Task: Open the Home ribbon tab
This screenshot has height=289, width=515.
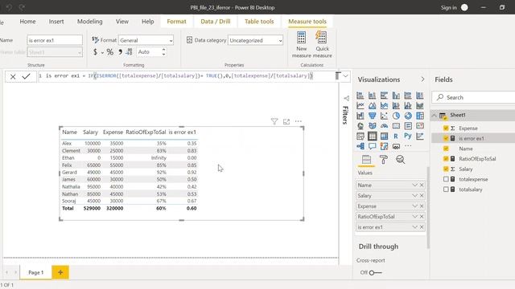Action: 27,22
